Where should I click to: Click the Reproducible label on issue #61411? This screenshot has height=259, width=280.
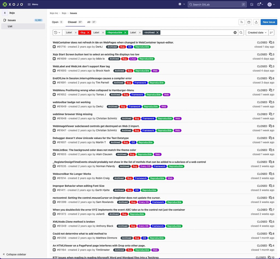(149, 190)
